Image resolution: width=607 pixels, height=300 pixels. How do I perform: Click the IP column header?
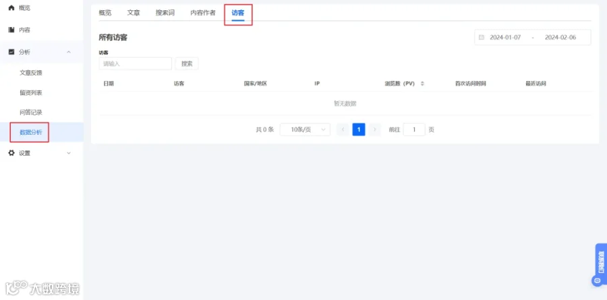tap(317, 84)
